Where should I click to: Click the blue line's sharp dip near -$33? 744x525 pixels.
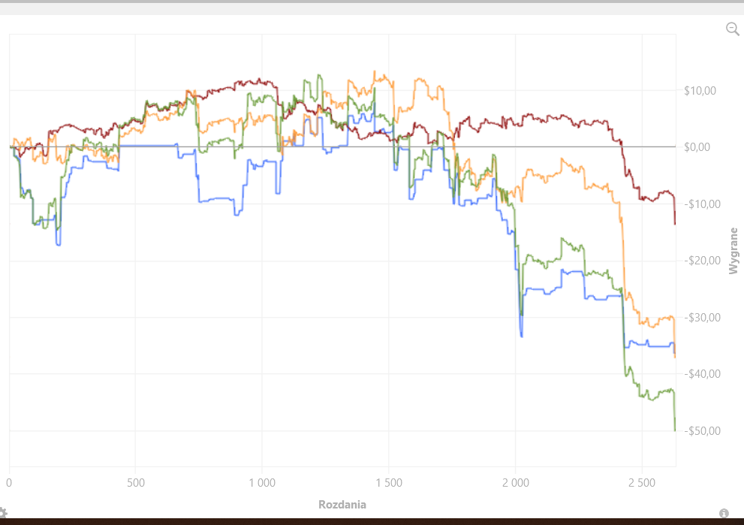[x=522, y=336]
